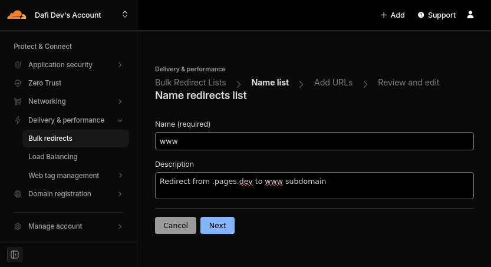Click the Description text area
Viewport: 491px width, 267px height.
coord(314,186)
